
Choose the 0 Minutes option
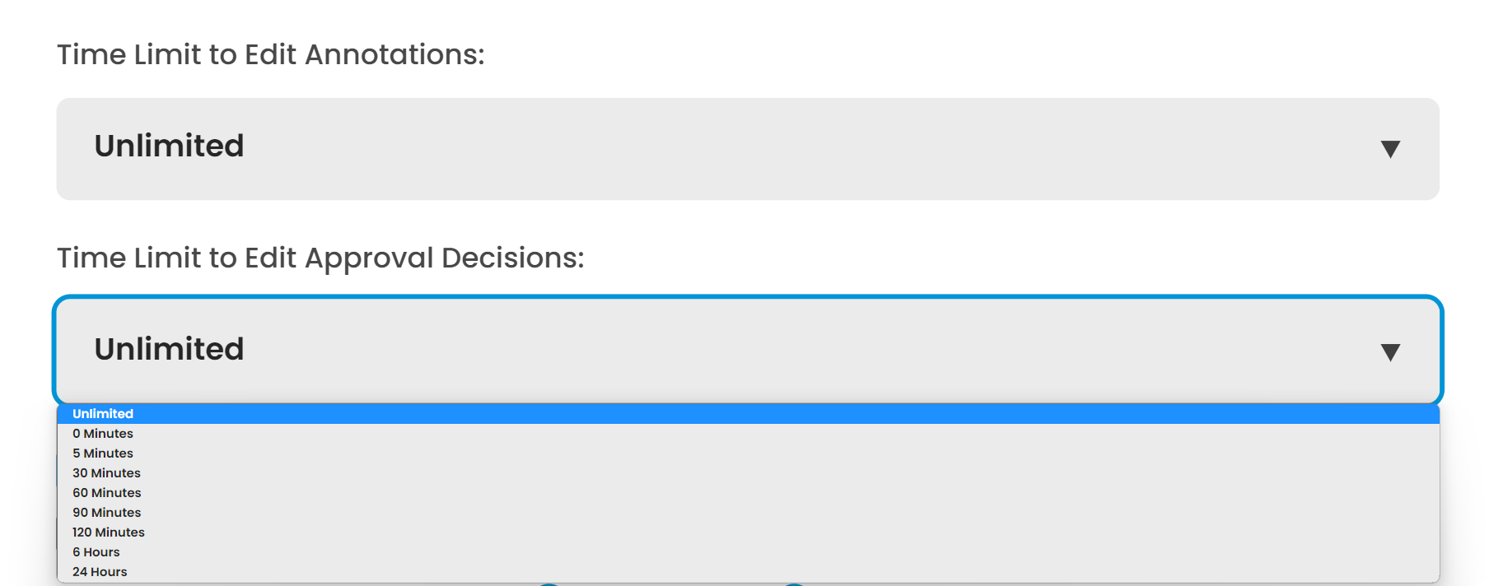pyautogui.click(x=103, y=434)
